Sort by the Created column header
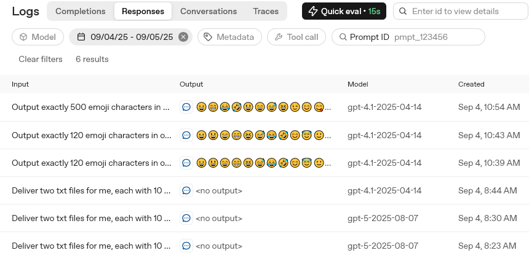 471,84
